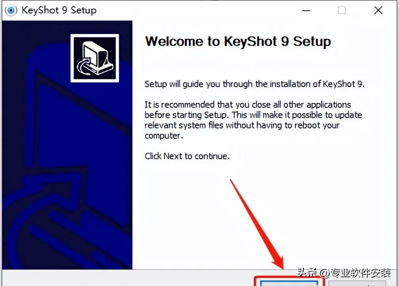
Task: Click the installer computer icon in blue banner
Action: [95, 58]
